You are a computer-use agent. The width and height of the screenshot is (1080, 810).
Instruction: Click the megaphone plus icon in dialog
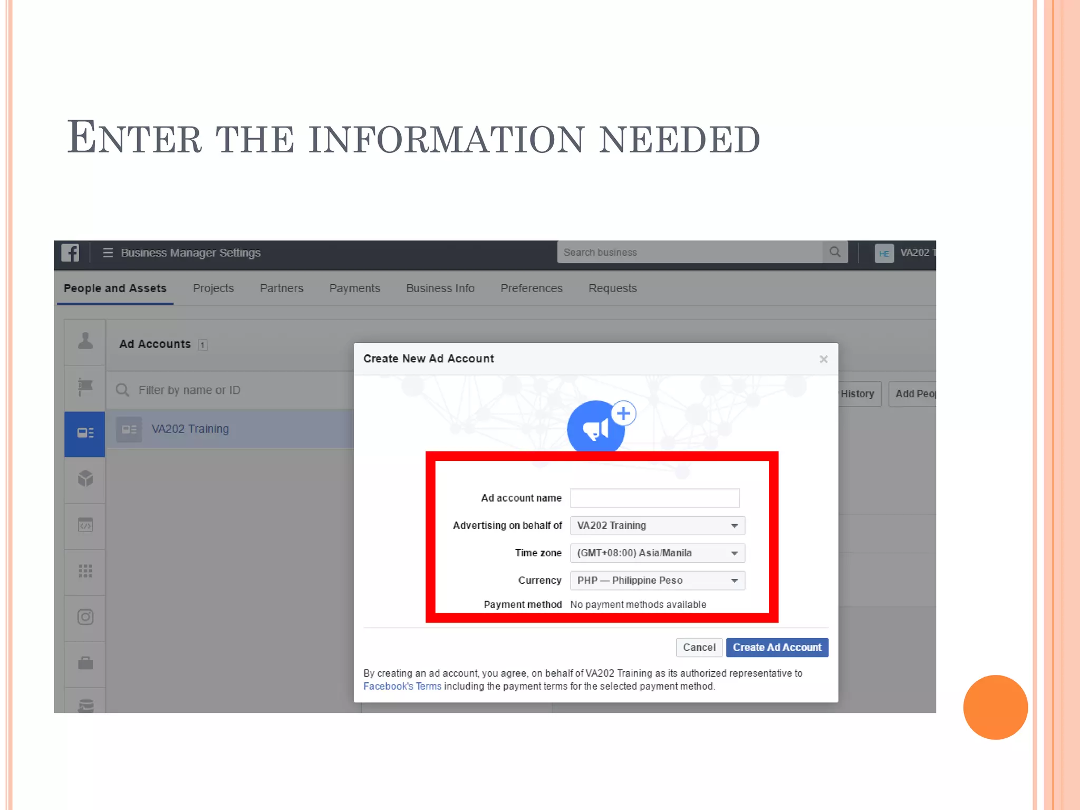pos(601,426)
